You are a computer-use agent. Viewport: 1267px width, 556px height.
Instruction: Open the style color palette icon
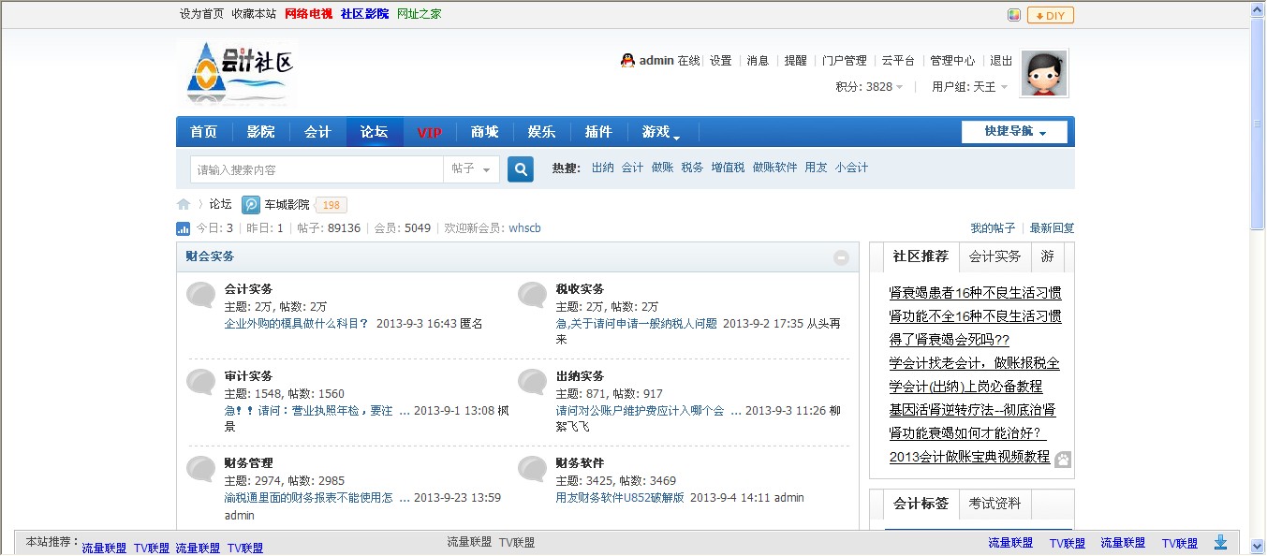click(x=1013, y=15)
